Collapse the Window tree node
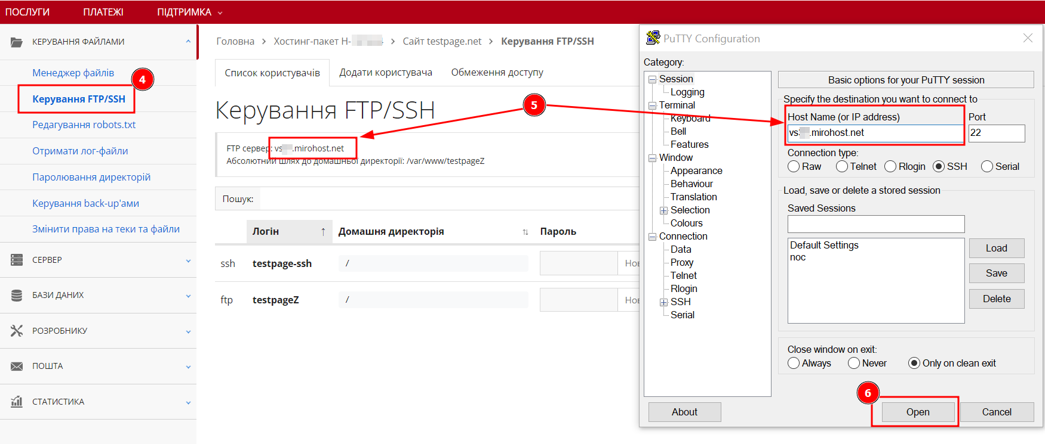This screenshot has height=444, width=1045. click(653, 158)
